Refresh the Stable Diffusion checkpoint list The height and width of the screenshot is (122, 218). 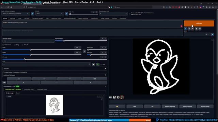coord(33,14)
